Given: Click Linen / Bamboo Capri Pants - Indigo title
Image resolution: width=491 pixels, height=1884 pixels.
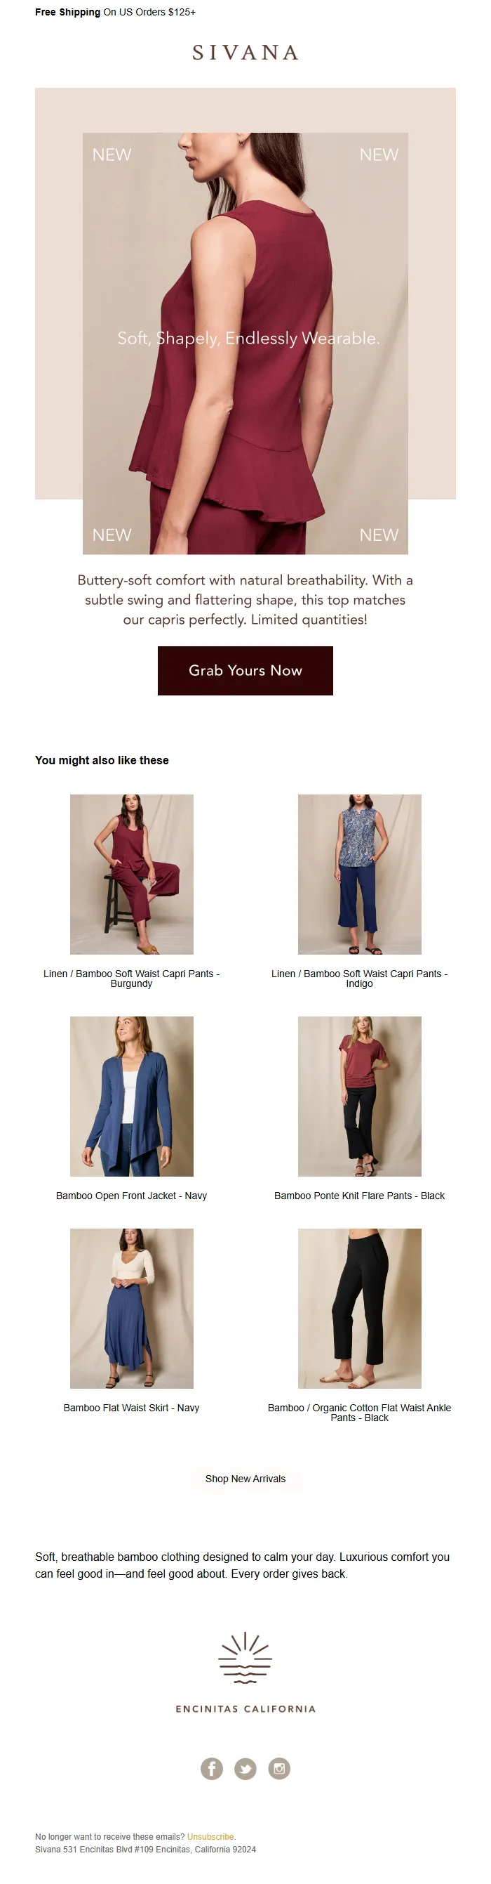Looking at the screenshot, I should [x=359, y=979].
